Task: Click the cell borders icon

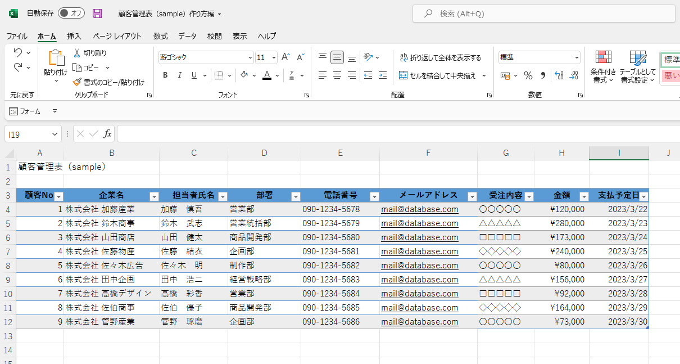Action: point(219,75)
